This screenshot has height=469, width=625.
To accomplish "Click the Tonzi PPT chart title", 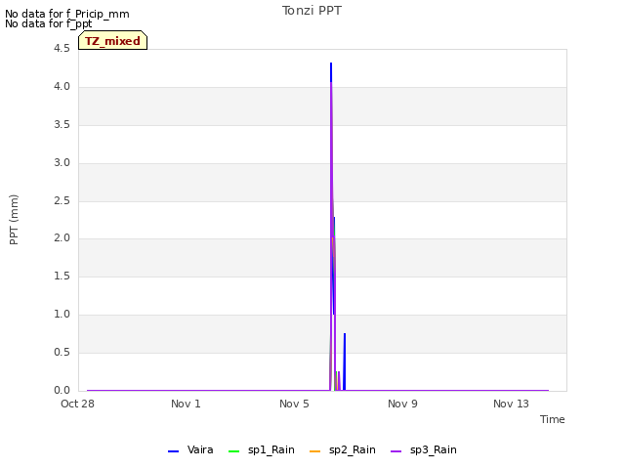I will pyautogui.click(x=312, y=11).
